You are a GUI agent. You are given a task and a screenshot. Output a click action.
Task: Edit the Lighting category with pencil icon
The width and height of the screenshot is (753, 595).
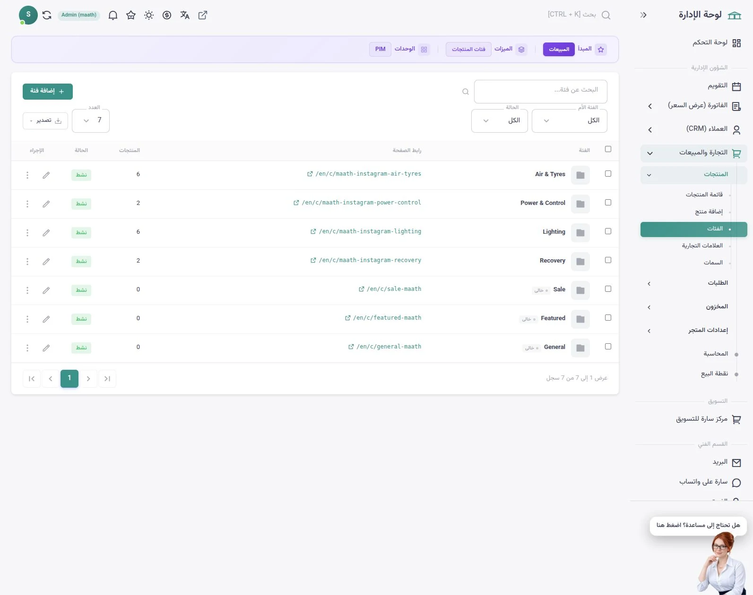click(46, 233)
